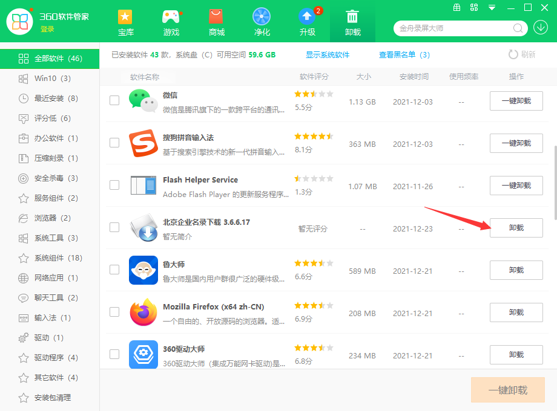Click the Mozilla Firefox app icon
Image resolution: width=557 pixels, height=411 pixels.
pos(143,312)
